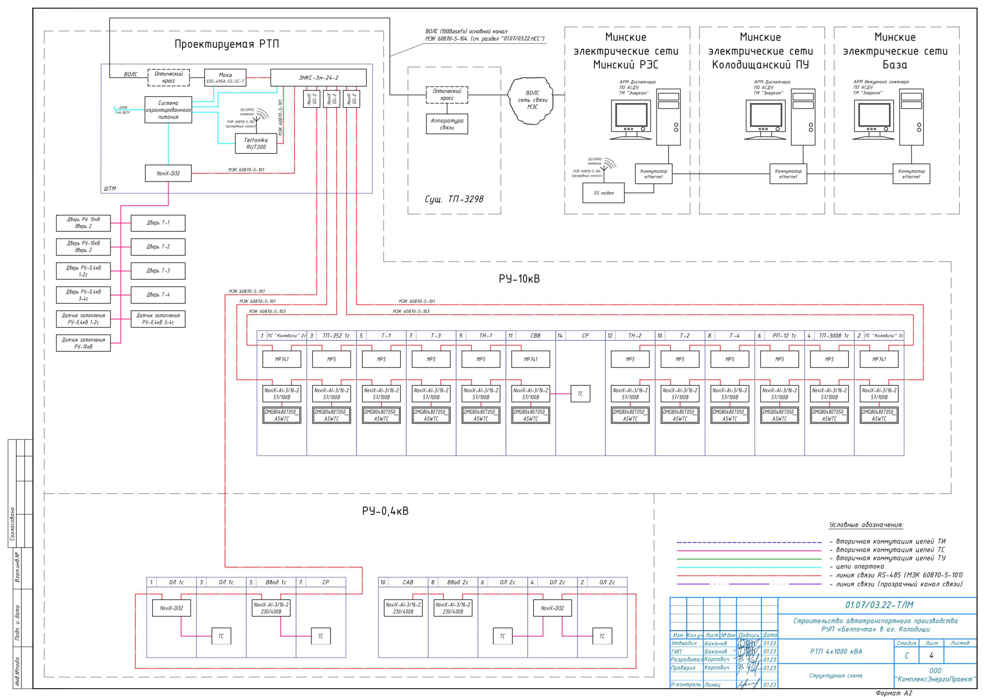This screenshot has width=986, height=697.
Task: Click the ВОЛС сеть связи МЭС cloud
Action: (532, 100)
